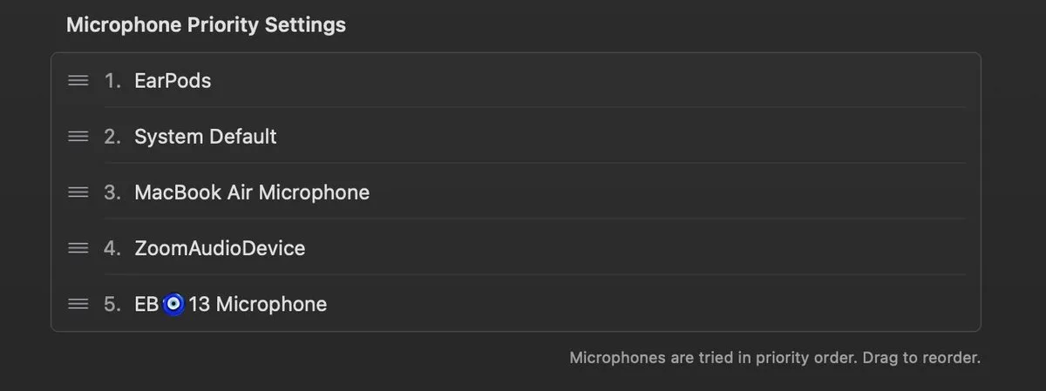The width and height of the screenshot is (1046, 391).
Task: Click the 'EB' prefix in the fifth entry
Action: tap(146, 304)
